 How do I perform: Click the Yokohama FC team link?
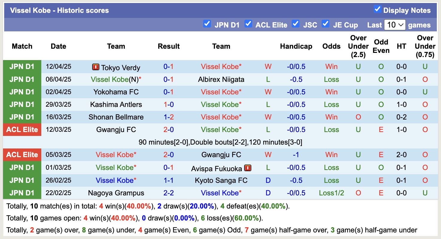pyautogui.click(x=116, y=92)
